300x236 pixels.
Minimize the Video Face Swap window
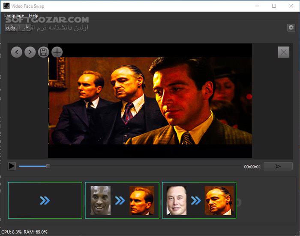coord(257,6)
